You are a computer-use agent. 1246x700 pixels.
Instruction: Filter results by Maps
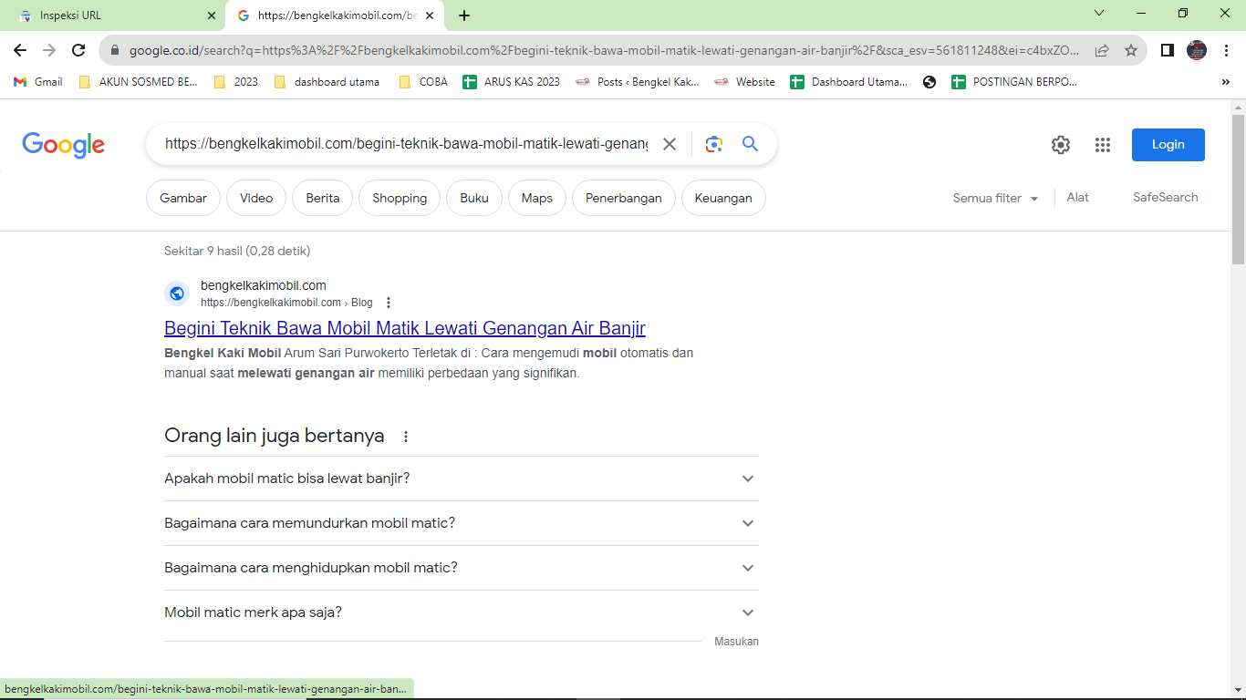click(x=537, y=198)
